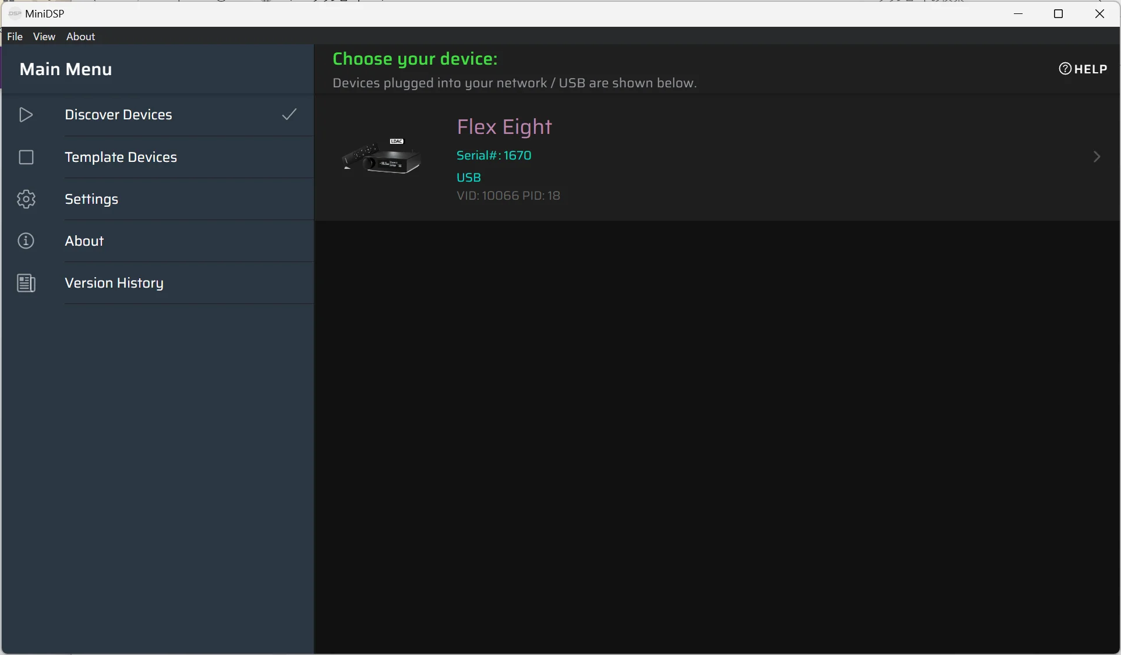
Task: Open the About menu in menu bar
Action: [80, 37]
